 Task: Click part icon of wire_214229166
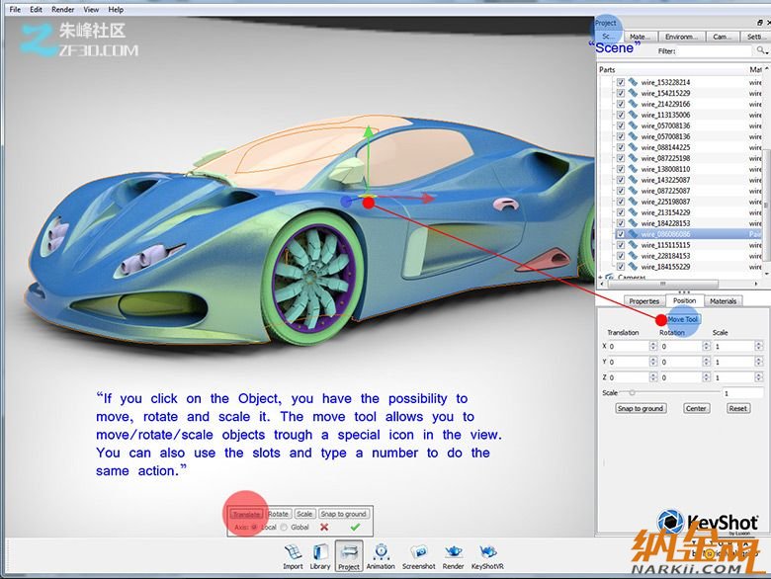633,104
